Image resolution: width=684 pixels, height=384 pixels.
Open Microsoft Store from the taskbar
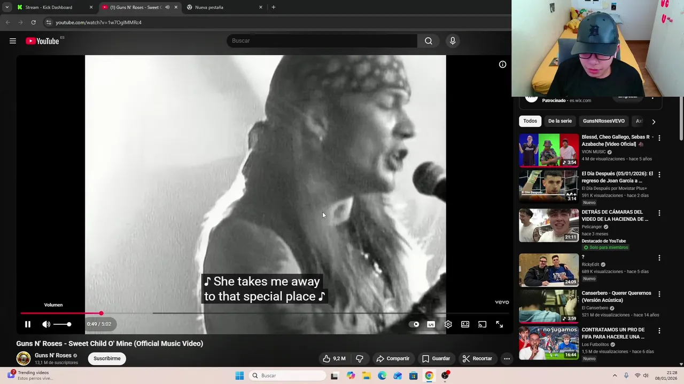[413, 375]
